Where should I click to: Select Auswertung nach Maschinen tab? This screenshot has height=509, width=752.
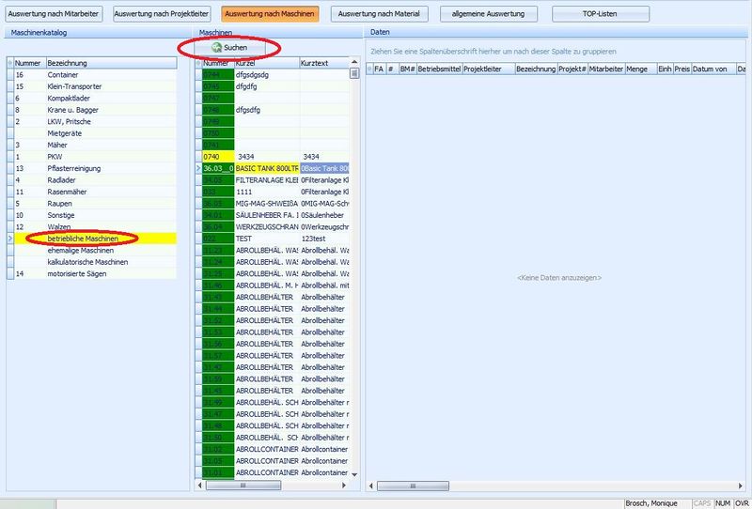(x=270, y=14)
